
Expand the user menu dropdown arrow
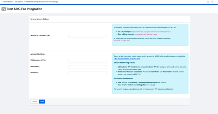click(216, 2)
